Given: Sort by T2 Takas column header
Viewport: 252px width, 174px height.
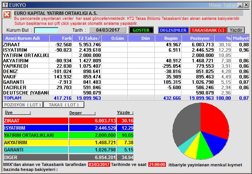Looking at the screenshot, I should tap(87, 38).
